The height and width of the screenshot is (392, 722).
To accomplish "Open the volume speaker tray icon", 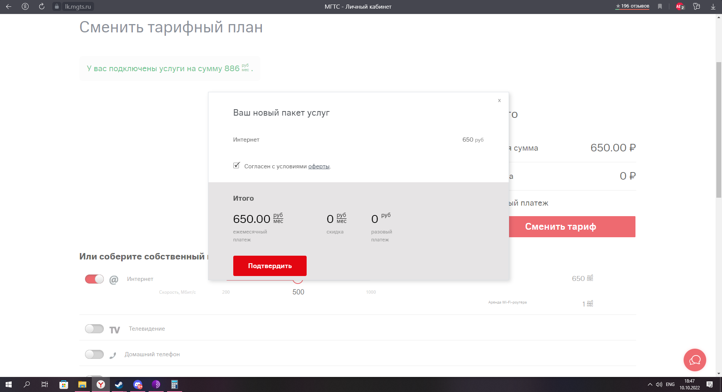I will coord(659,384).
